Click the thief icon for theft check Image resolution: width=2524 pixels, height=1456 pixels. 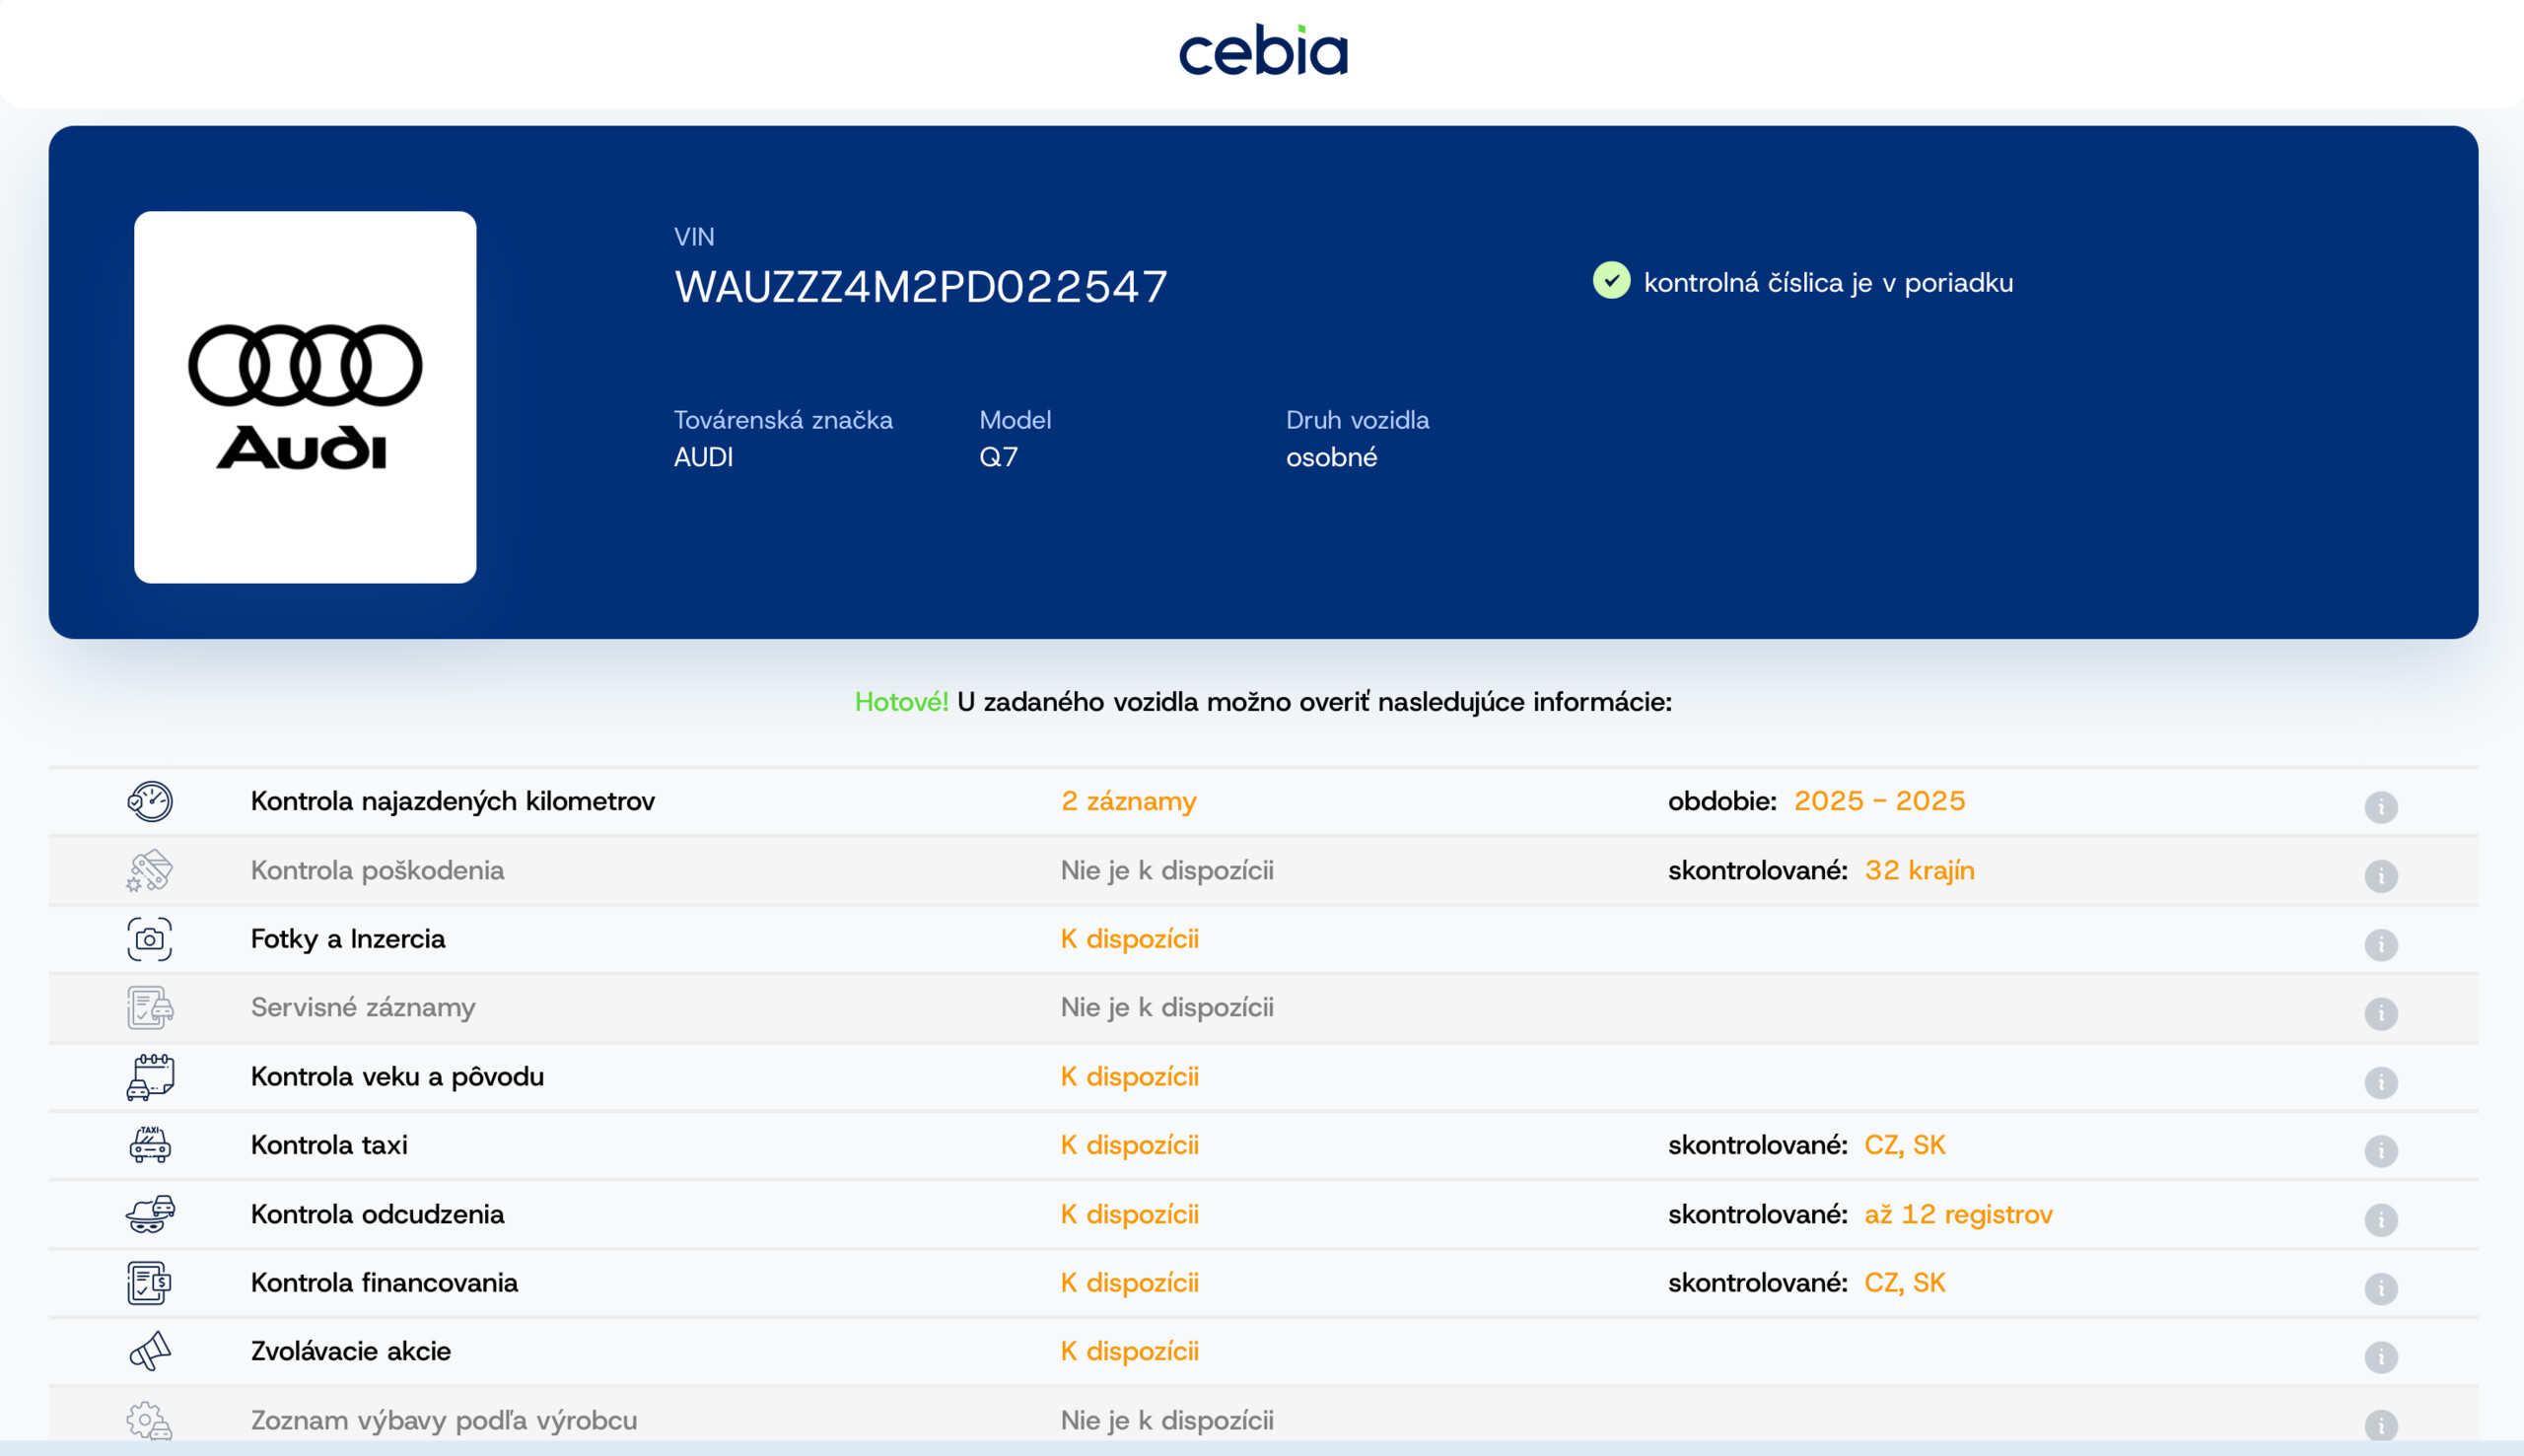tap(150, 1214)
